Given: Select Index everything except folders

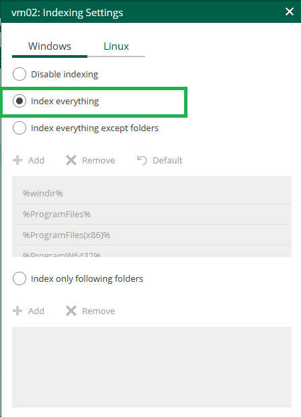Looking at the screenshot, I should point(19,128).
